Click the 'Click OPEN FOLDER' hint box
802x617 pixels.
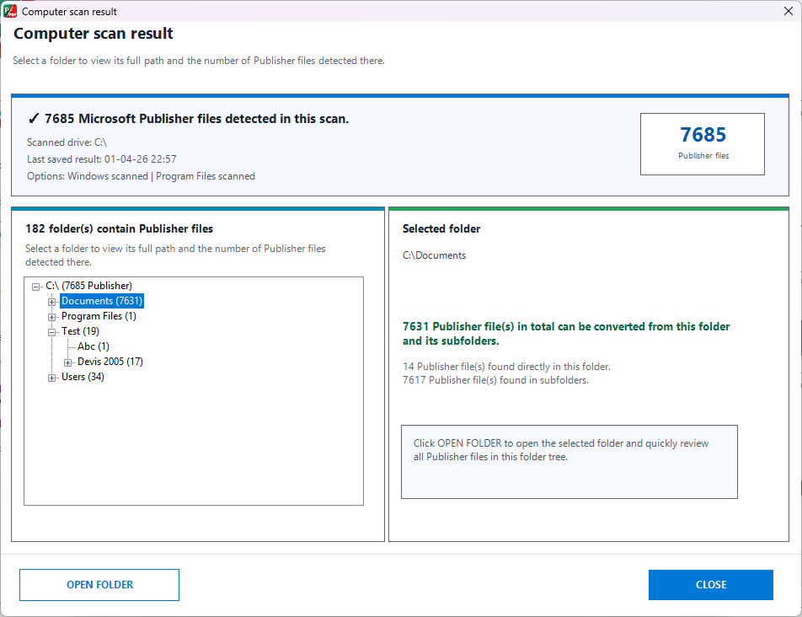pyautogui.click(x=569, y=461)
